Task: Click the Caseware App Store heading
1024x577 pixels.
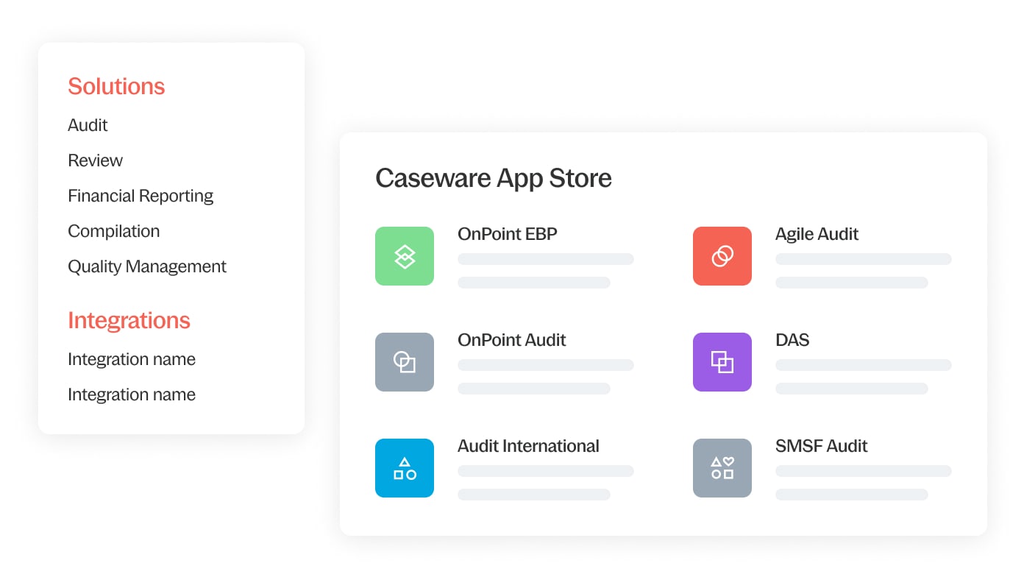Action: tap(494, 177)
